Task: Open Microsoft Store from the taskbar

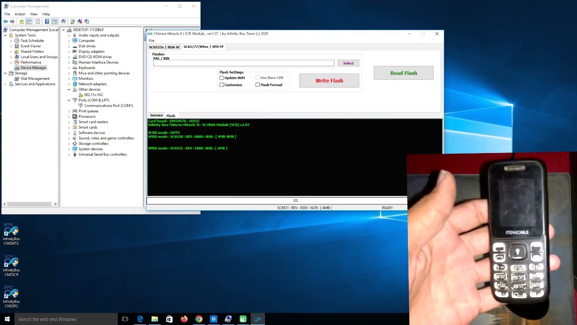Action: coord(169,319)
